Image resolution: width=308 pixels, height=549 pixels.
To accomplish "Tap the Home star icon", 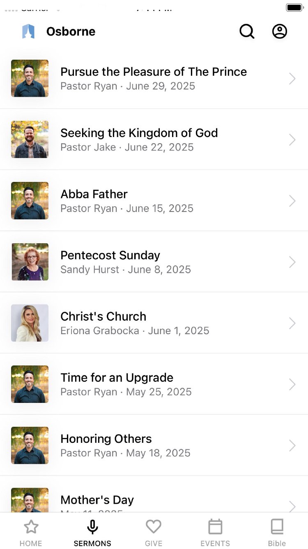I will coord(31,527).
